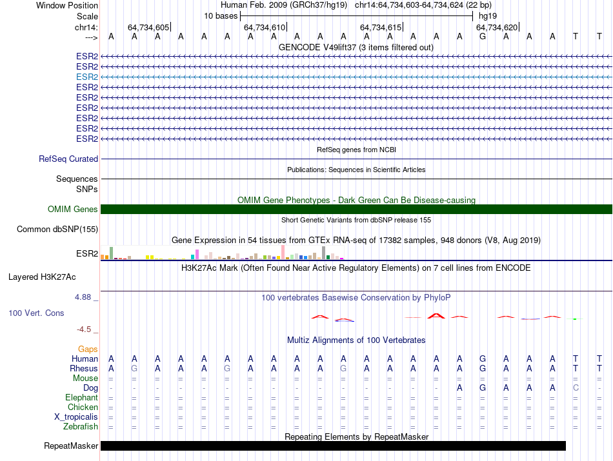Click the chr14: ruler label
The width and height of the screenshot is (613, 461).
pyautogui.click(x=86, y=27)
